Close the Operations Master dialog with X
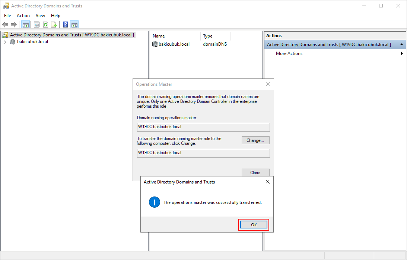 tap(268, 84)
